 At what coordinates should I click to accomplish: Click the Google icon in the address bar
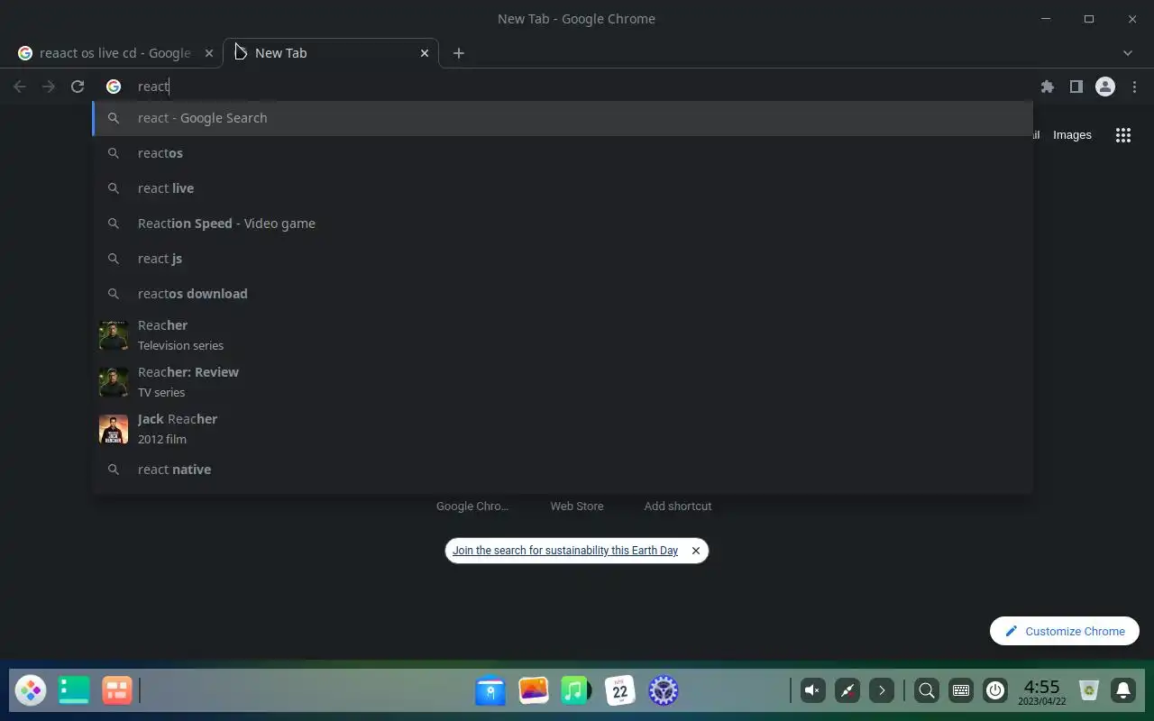114,87
